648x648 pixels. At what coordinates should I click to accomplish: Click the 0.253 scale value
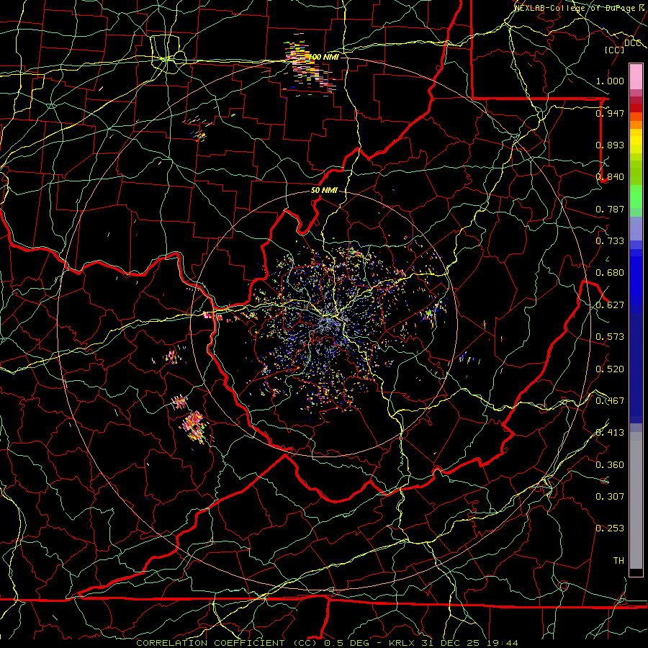click(x=610, y=528)
